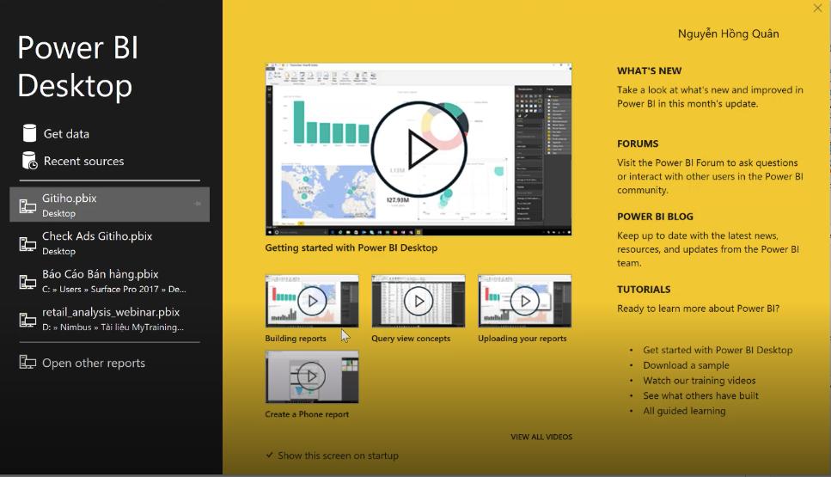Screen dimensions: 831x477
Task: Play the Getting started with Power BI video
Action: (x=419, y=149)
